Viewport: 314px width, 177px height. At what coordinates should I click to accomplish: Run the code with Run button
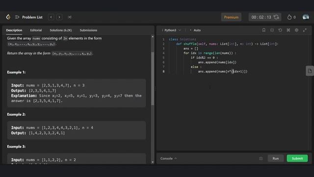276,158
